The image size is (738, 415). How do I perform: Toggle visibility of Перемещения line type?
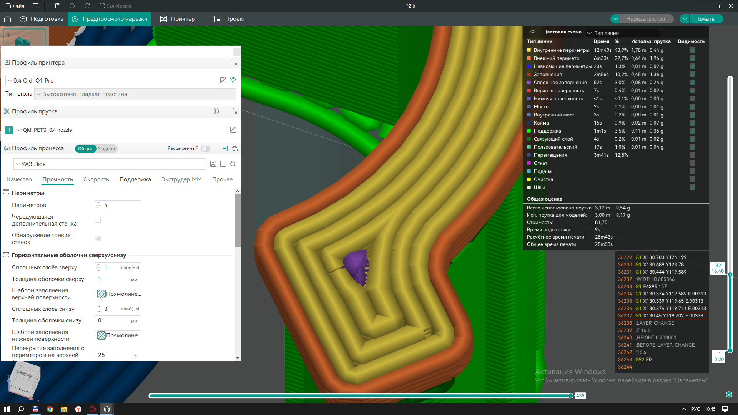[692, 155]
